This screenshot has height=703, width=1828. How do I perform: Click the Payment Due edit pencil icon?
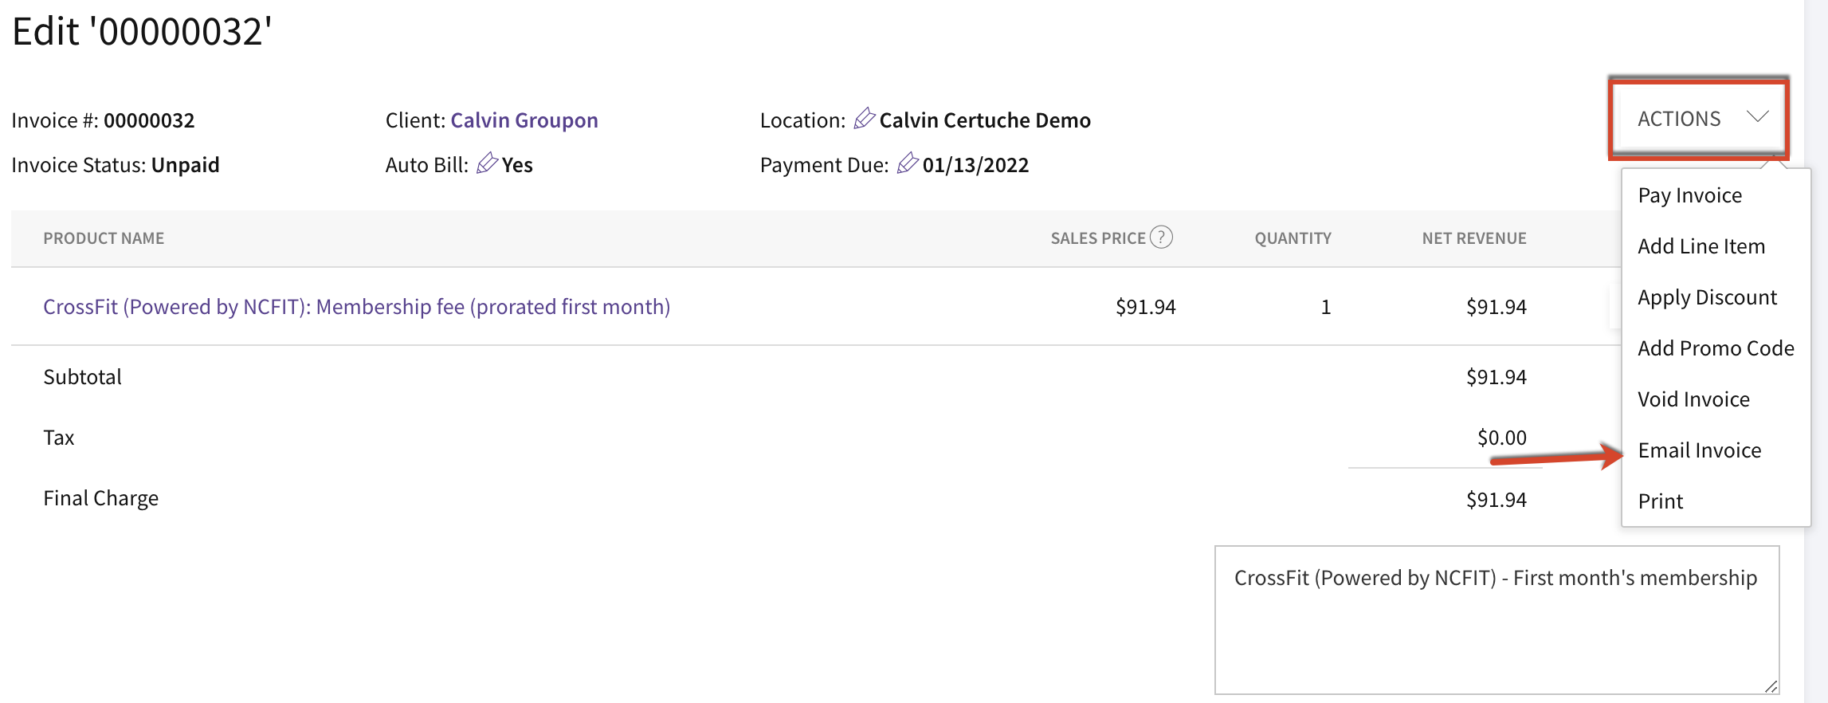pos(908,163)
